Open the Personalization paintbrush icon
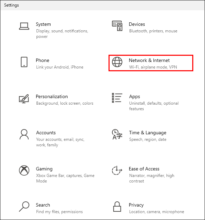Viewport: 205px width, 220px height. (24, 98)
